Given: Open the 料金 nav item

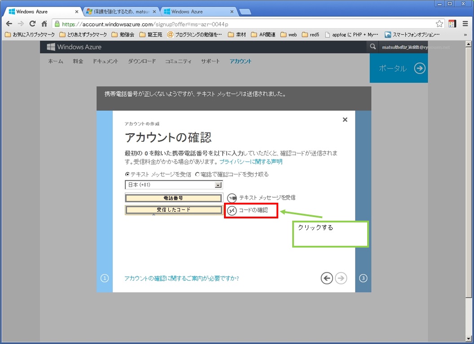Looking at the screenshot, I should 78,61.
